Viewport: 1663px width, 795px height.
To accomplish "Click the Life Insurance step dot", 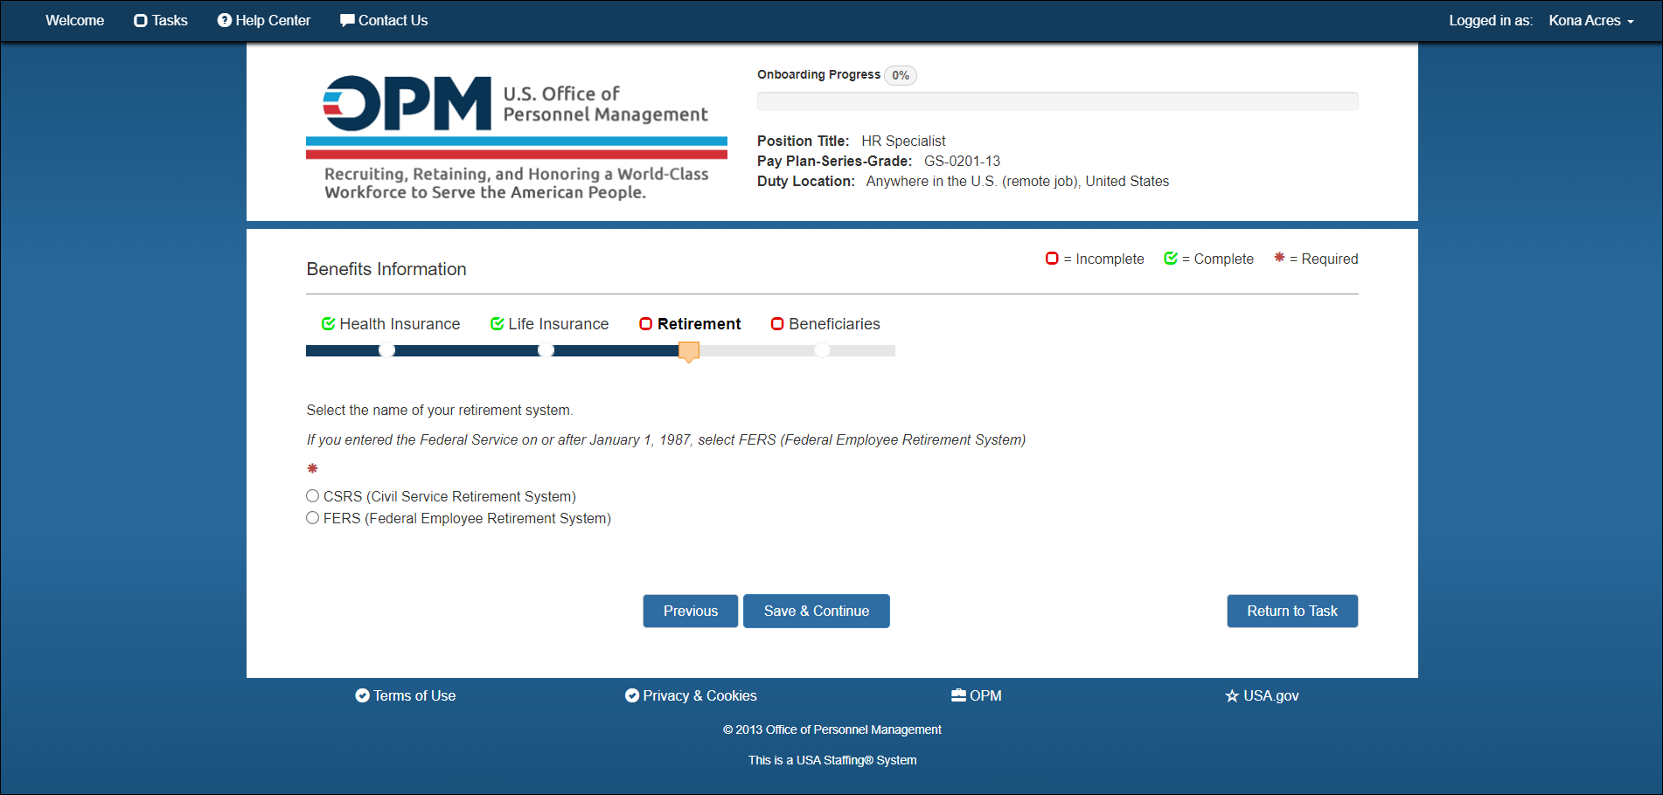I will click(546, 350).
